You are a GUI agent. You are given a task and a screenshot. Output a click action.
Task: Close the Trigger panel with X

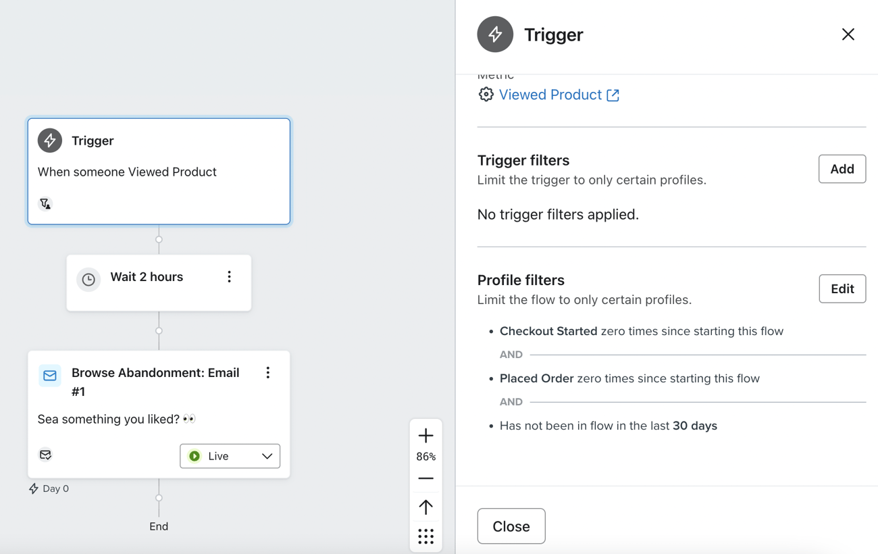pos(848,34)
